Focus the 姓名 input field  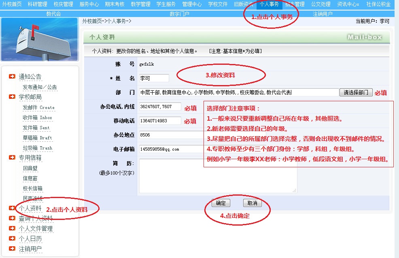pyautogui.click(x=154, y=78)
